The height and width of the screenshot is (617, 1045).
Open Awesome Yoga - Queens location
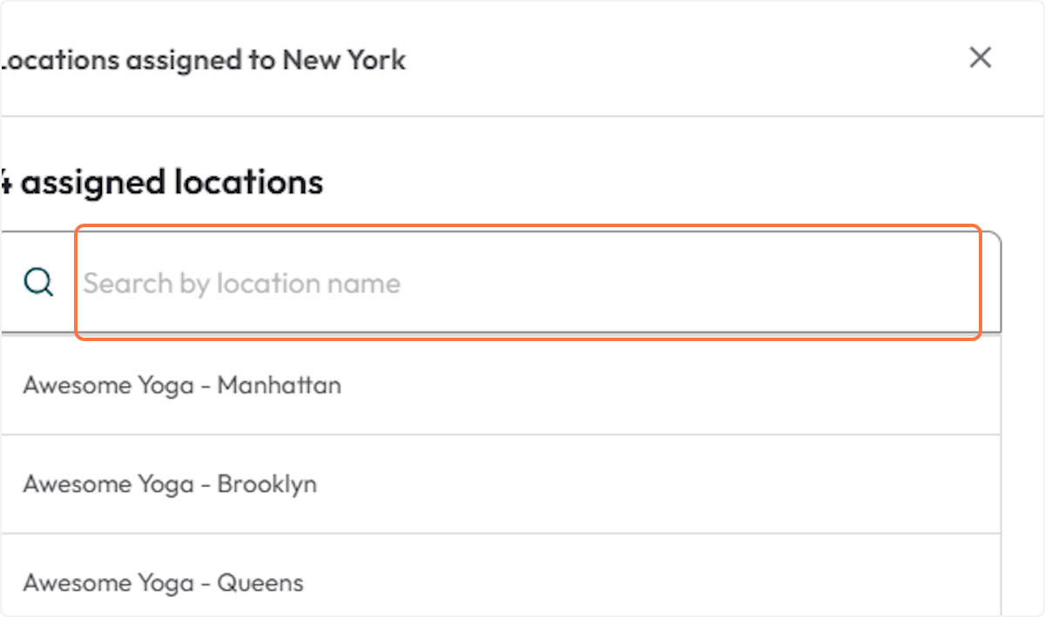[x=163, y=582]
